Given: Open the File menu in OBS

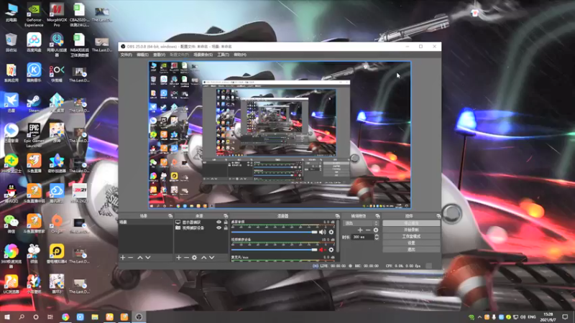Looking at the screenshot, I should (x=126, y=55).
